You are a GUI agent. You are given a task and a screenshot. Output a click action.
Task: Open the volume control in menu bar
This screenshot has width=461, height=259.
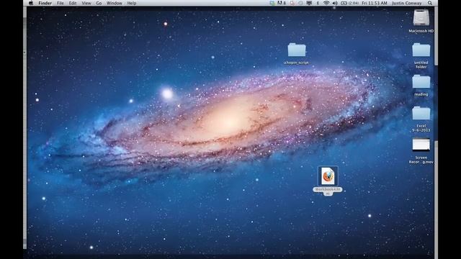(x=335, y=3)
